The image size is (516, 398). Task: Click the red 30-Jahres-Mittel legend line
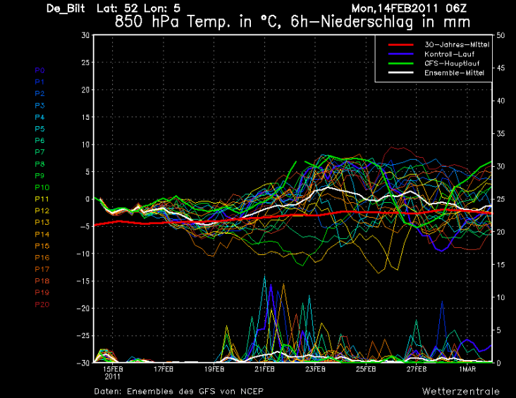(401, 45)
